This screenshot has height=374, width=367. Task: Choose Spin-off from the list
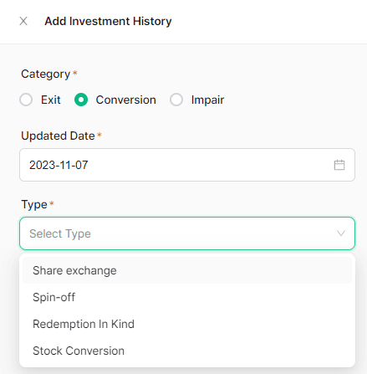pyautogui.click(x=187, y=297)
